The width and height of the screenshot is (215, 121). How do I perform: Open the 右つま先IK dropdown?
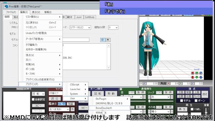click(x=59, y=109)
